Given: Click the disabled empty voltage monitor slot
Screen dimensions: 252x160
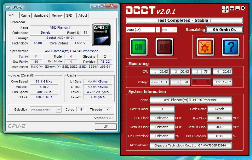Looking at the screenshot, I should pyautogui.click(x=201, y=82).
